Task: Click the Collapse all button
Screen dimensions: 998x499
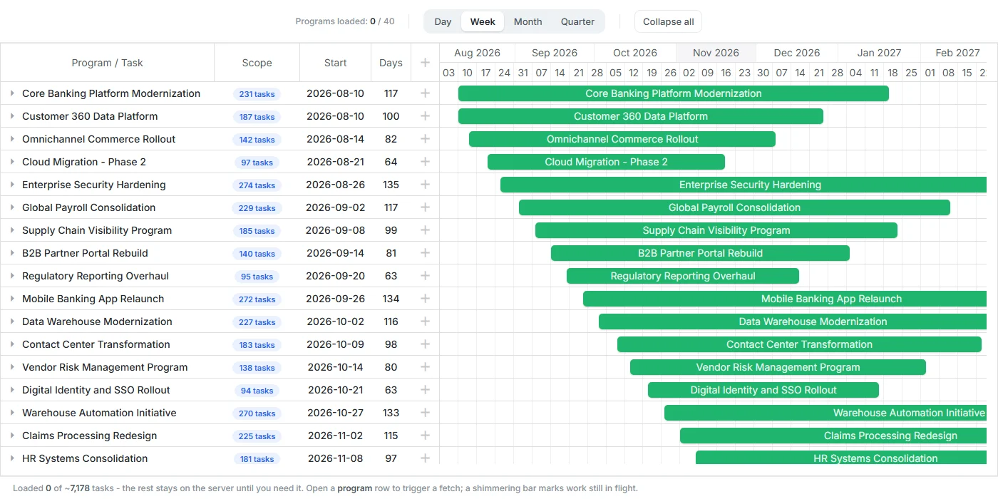Action: [668, 21]
